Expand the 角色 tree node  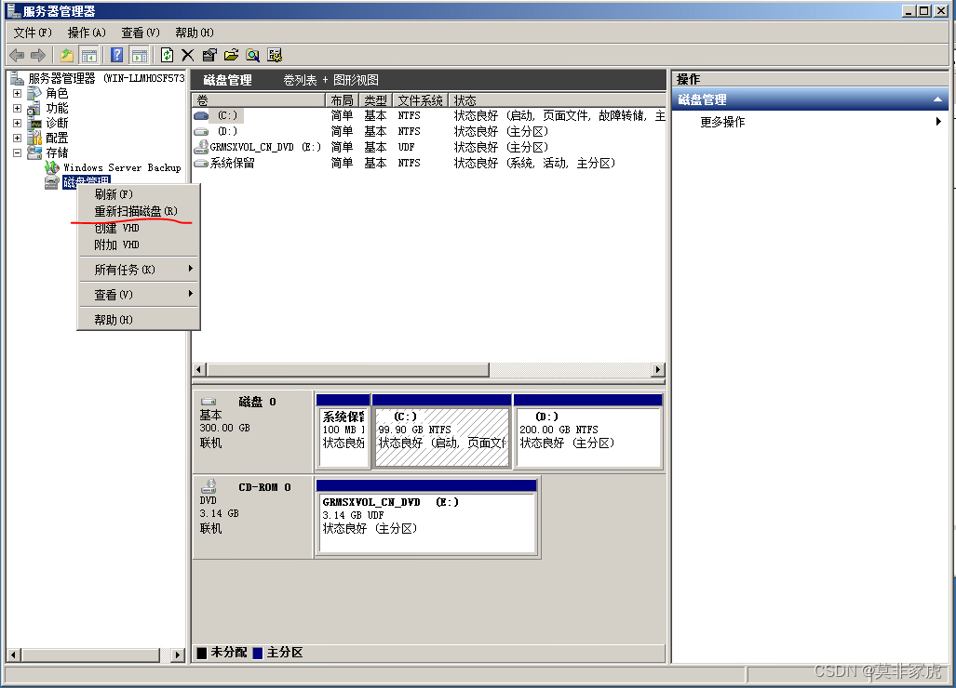(x=17, y=93)
